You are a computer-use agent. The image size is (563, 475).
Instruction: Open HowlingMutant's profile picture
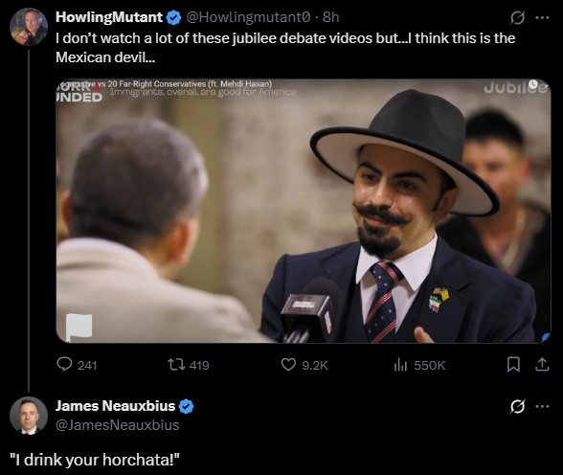[29, 27]
